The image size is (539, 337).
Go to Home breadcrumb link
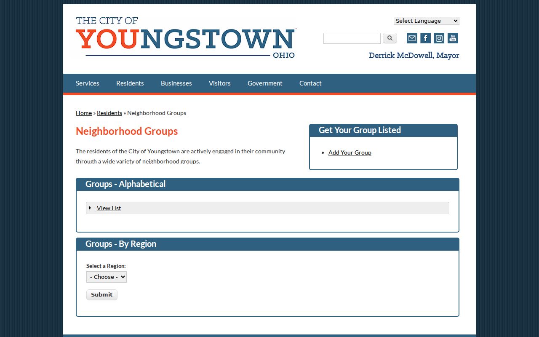[84, 113]
